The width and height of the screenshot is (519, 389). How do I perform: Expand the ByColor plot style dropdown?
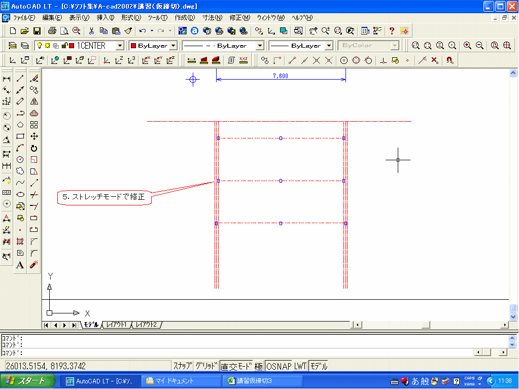point(395,46)
